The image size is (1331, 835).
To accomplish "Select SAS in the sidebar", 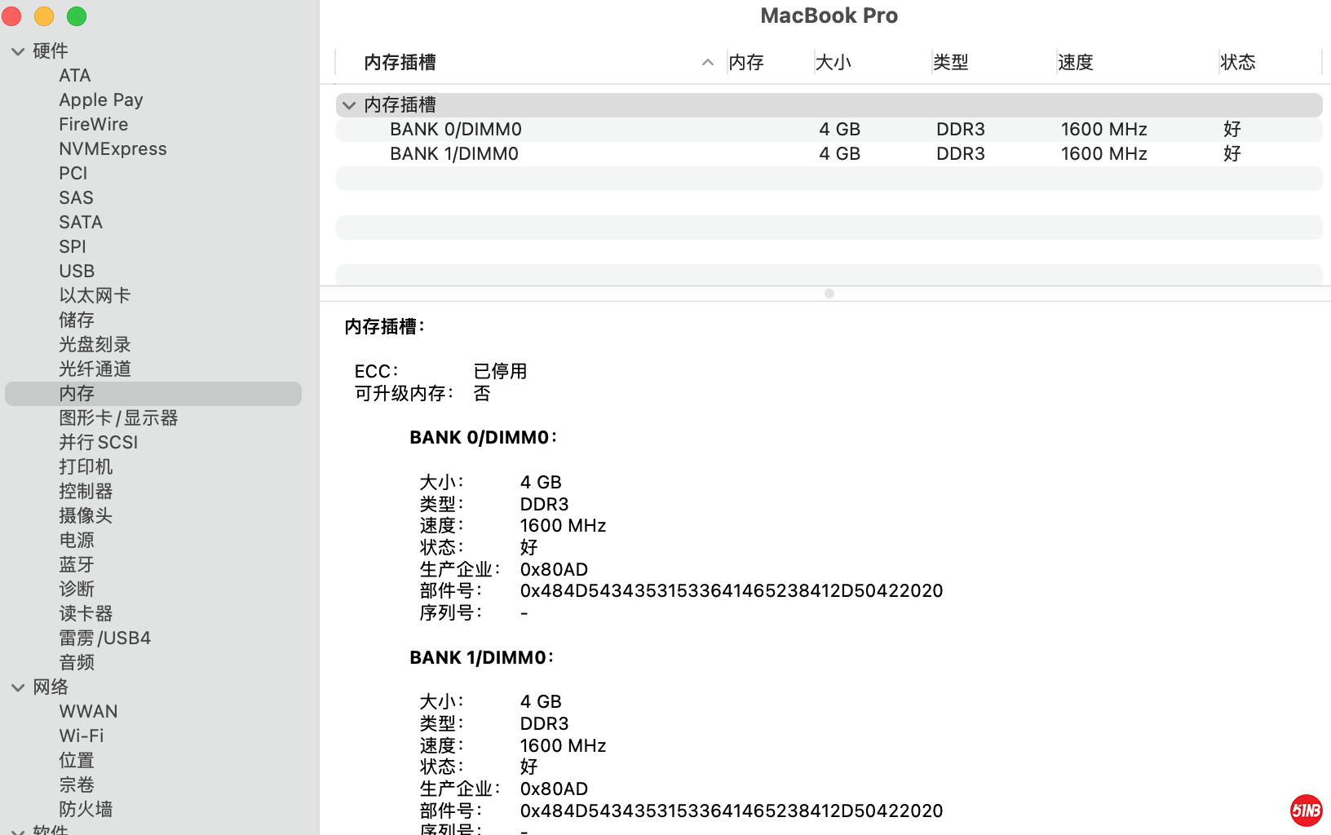I will (76, 198).
